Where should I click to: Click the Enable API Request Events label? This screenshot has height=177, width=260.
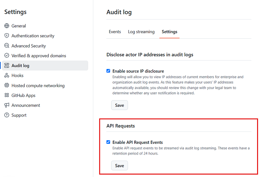pyautogui.click(x=137, y=142)
